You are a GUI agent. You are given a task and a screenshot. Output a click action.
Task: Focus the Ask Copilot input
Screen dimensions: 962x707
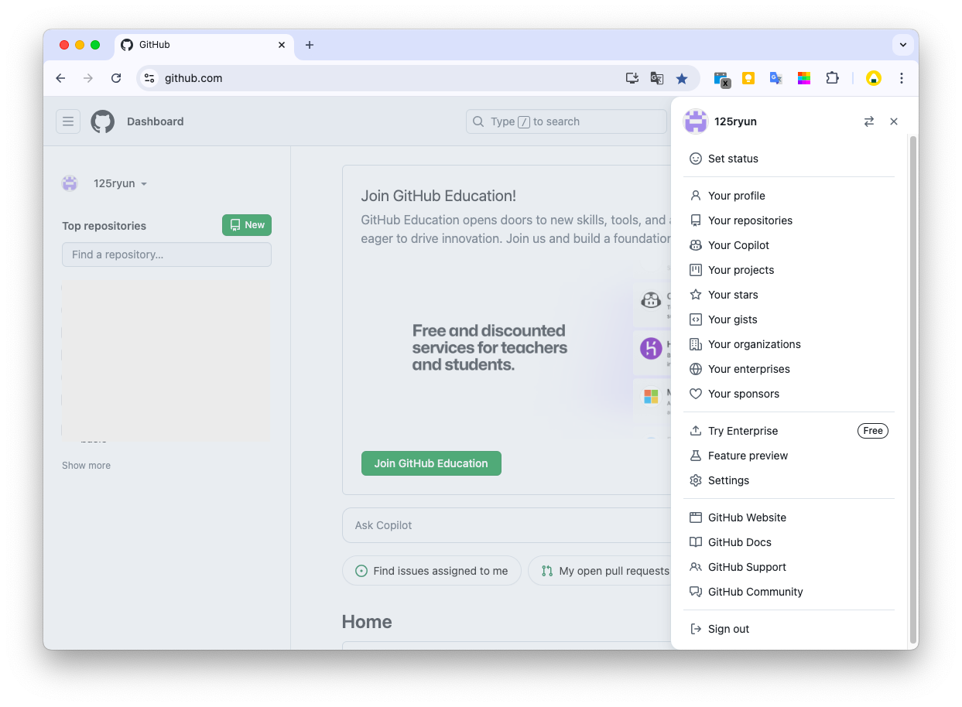pyautogui.click(x=507, y=525)
